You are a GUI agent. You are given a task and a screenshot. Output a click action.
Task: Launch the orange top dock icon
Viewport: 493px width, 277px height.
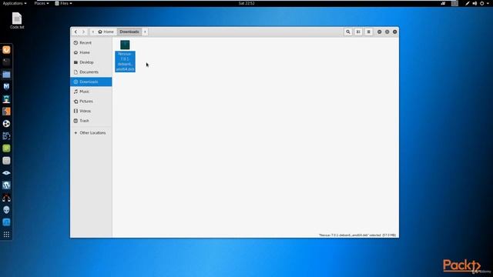pos(6,49)
